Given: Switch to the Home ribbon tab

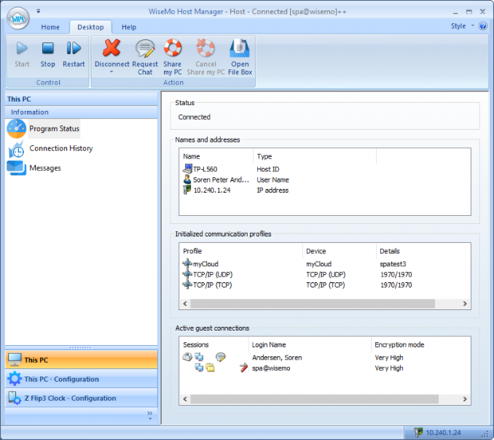Looking at the screenshot, I should point(50,27).
